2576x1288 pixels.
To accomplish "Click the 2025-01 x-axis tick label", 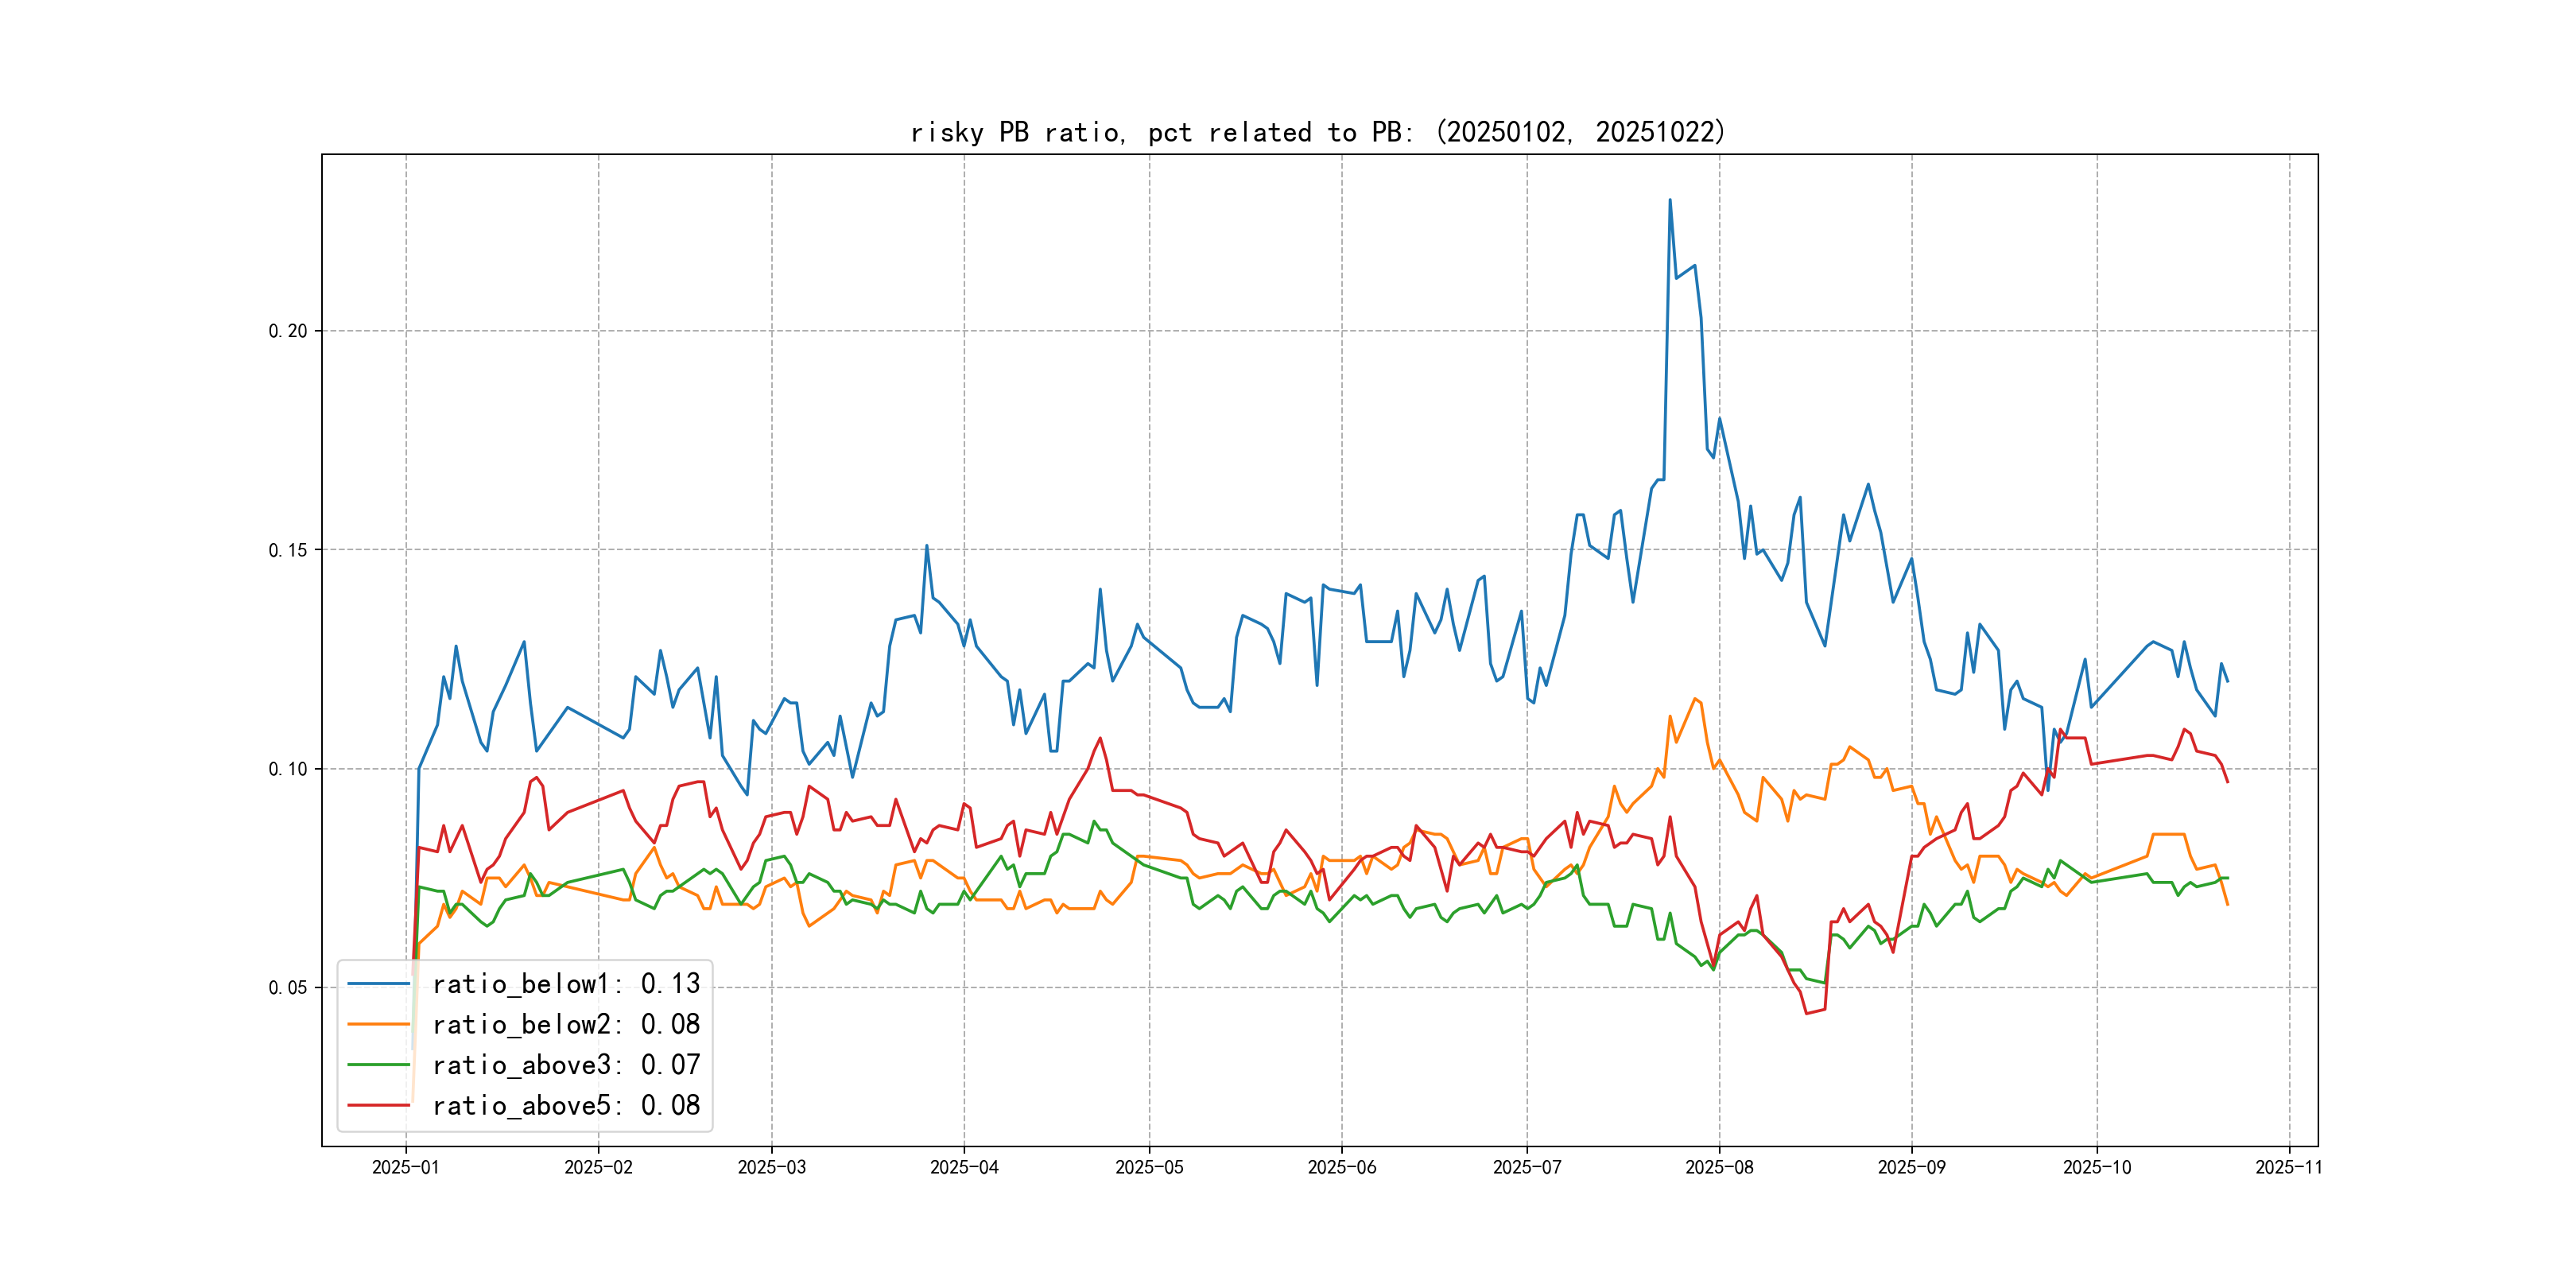I will [x=405, y=1167].
